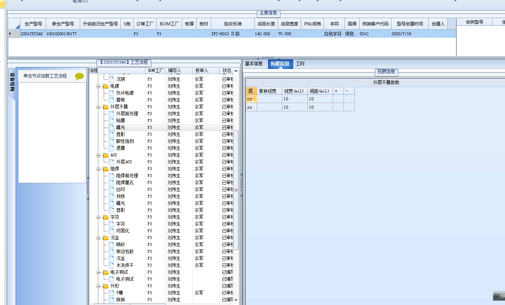This screenshot has height=305, width=505.
Task: Select the 水洗烘干 process step
Action: 125,265
